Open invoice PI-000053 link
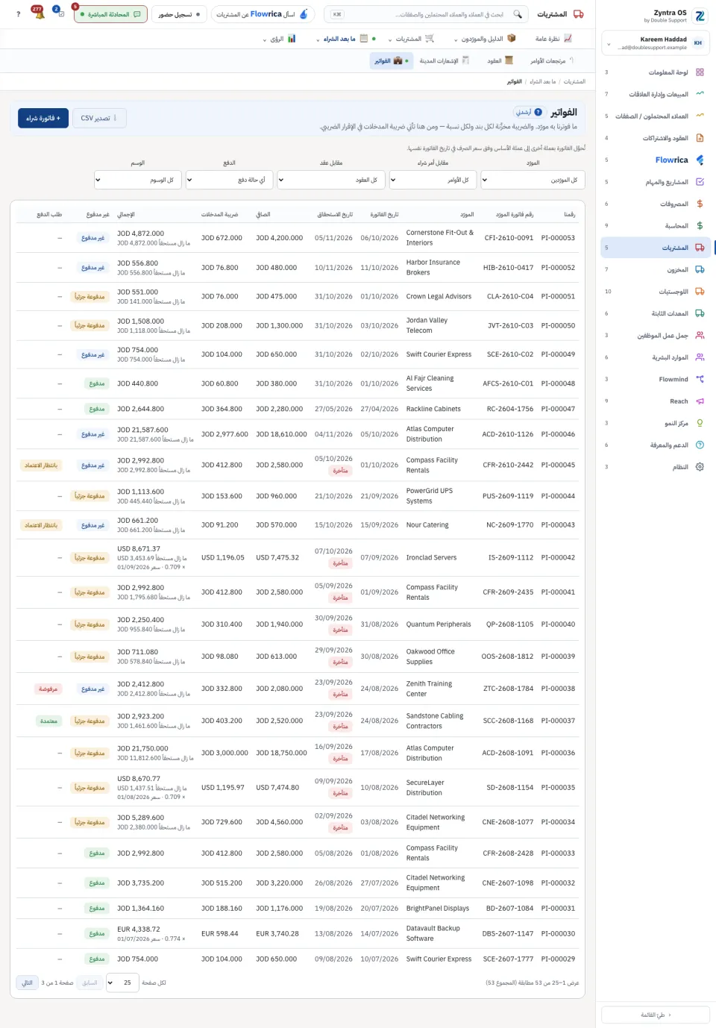 click(558, 238)
